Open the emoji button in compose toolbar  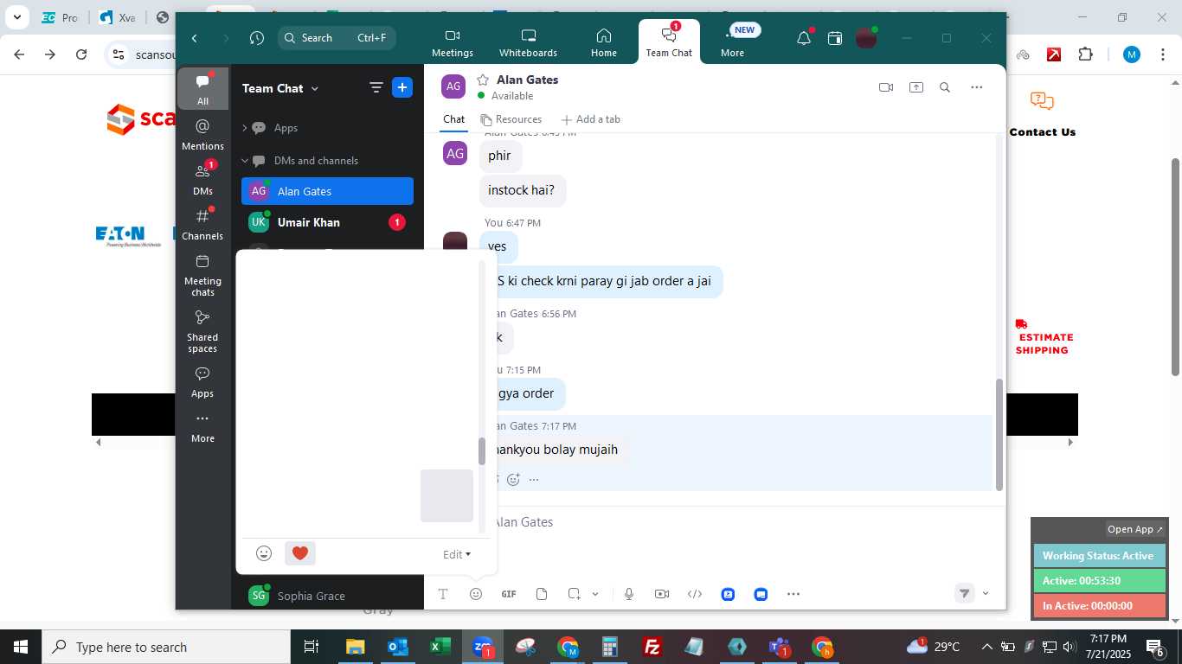(476, 594)
